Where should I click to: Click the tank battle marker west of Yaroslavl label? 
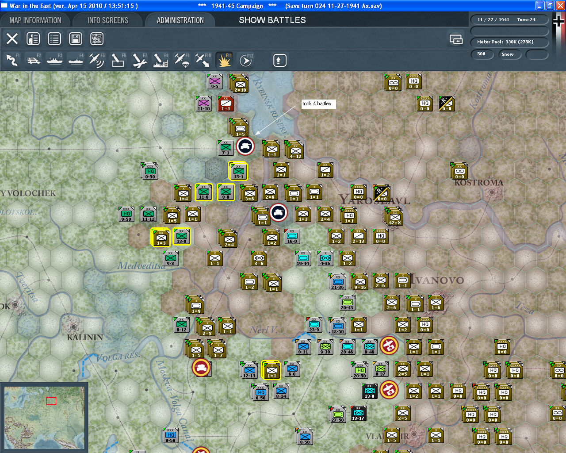coord(279,213)
